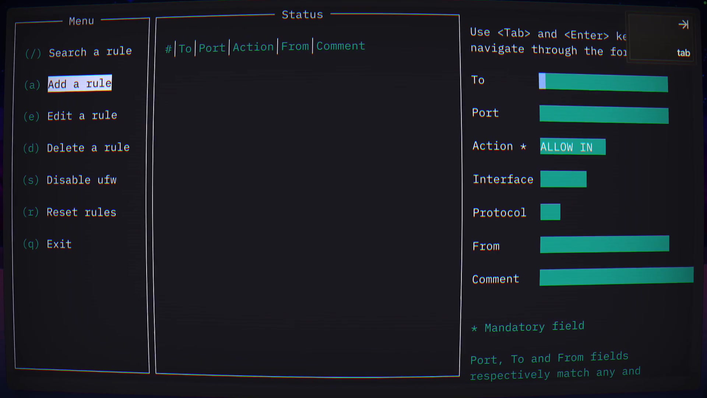
Task: Click the To input field
Action: [603, 84]
